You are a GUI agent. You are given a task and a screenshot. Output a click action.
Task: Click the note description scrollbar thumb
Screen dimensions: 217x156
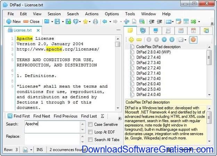click(209, 118)
